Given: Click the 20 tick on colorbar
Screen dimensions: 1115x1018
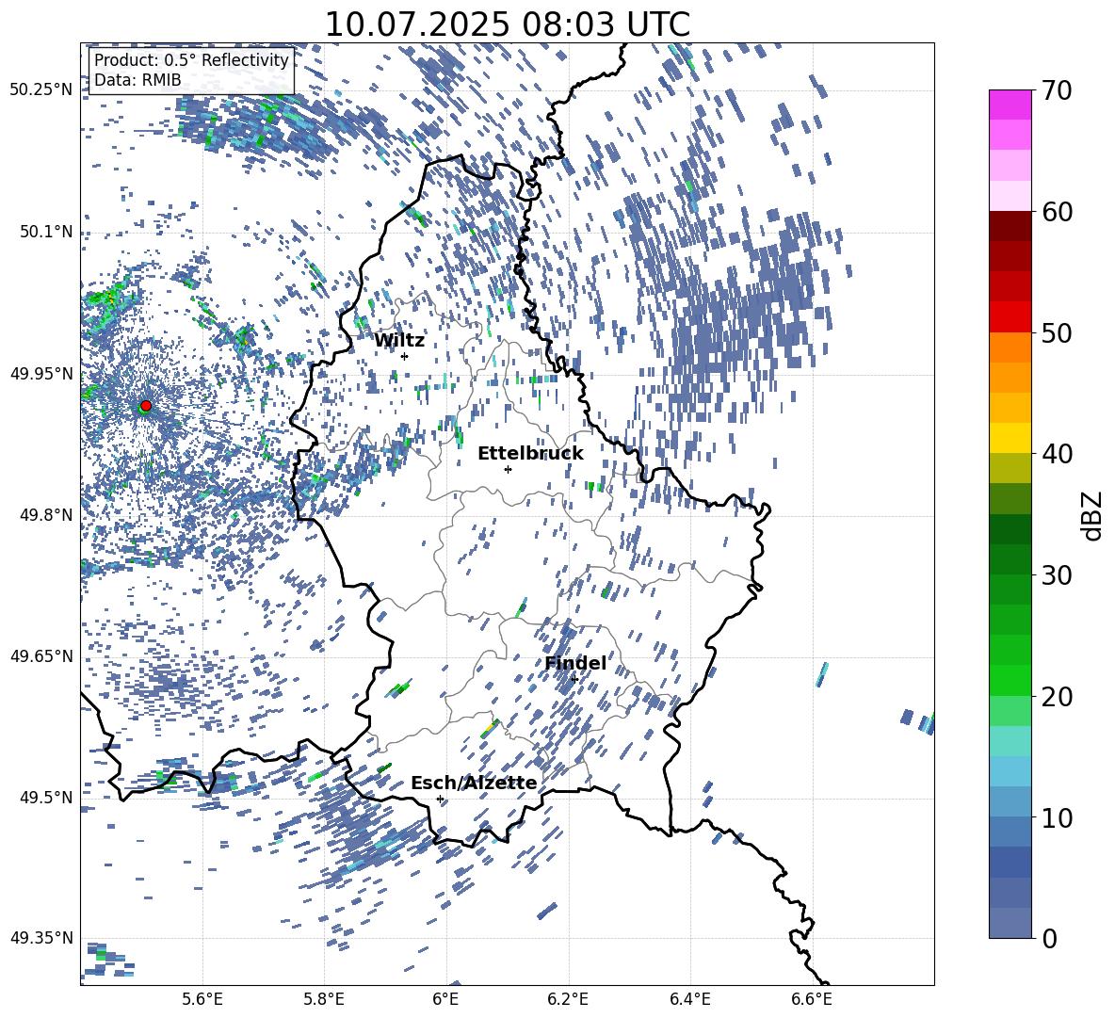Looking at the screenshot, I should pyautogui.click(x=1057, y=696).
